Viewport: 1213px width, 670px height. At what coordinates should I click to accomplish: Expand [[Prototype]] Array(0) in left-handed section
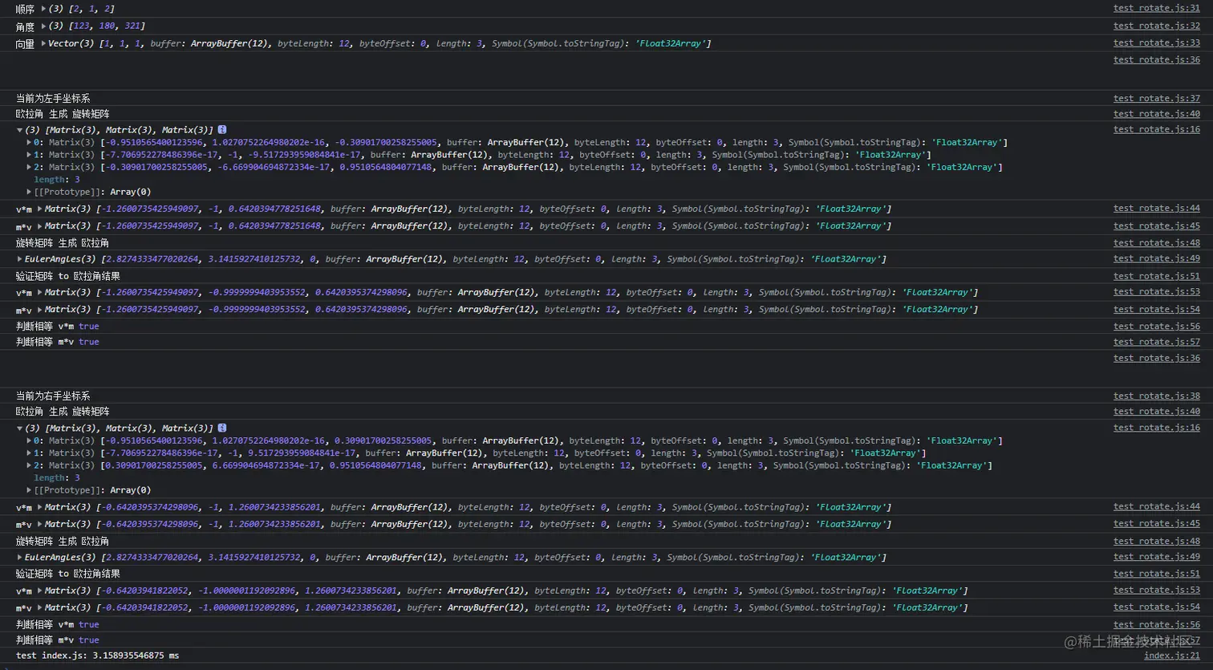[29, 192]
